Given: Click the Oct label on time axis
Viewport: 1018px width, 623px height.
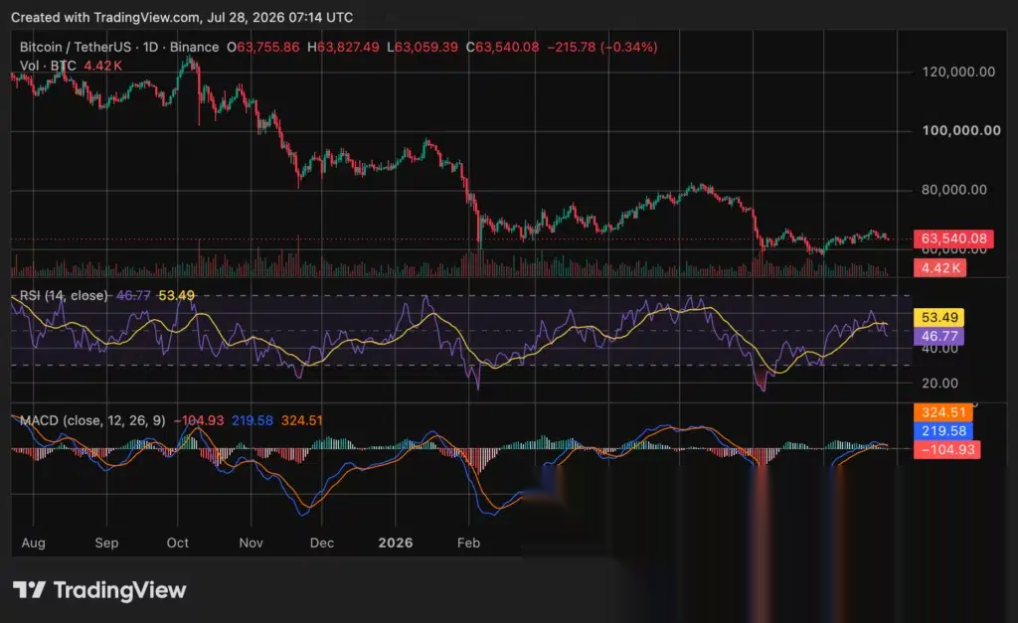Looking at the screenshot, I should (x=177, y=543).
